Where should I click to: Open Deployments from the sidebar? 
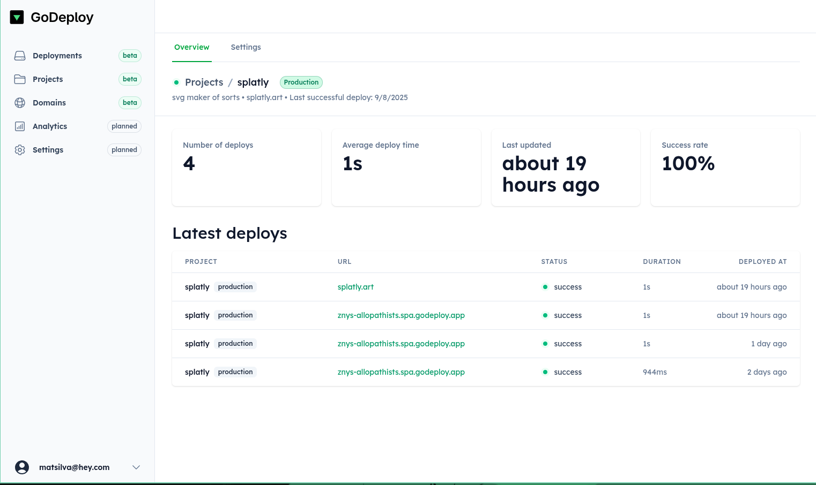57,56
